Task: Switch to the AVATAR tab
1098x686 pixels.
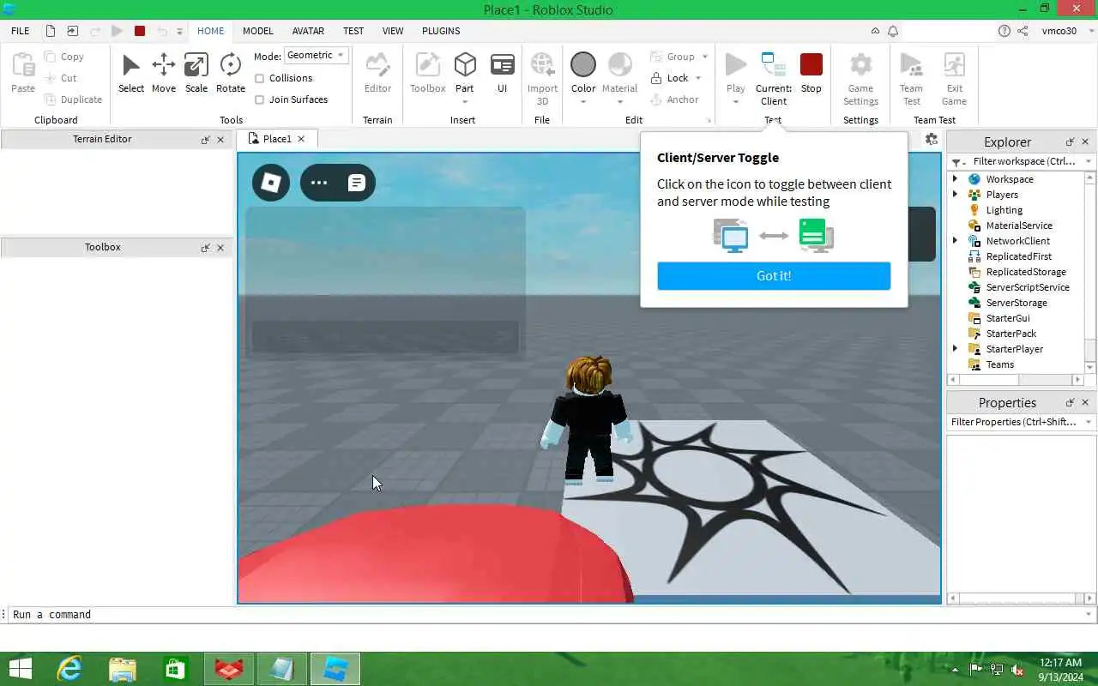Action: coord(308,31)
